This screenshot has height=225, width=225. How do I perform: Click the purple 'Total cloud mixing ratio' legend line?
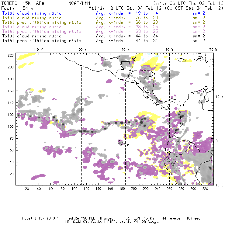coord(32,27)
